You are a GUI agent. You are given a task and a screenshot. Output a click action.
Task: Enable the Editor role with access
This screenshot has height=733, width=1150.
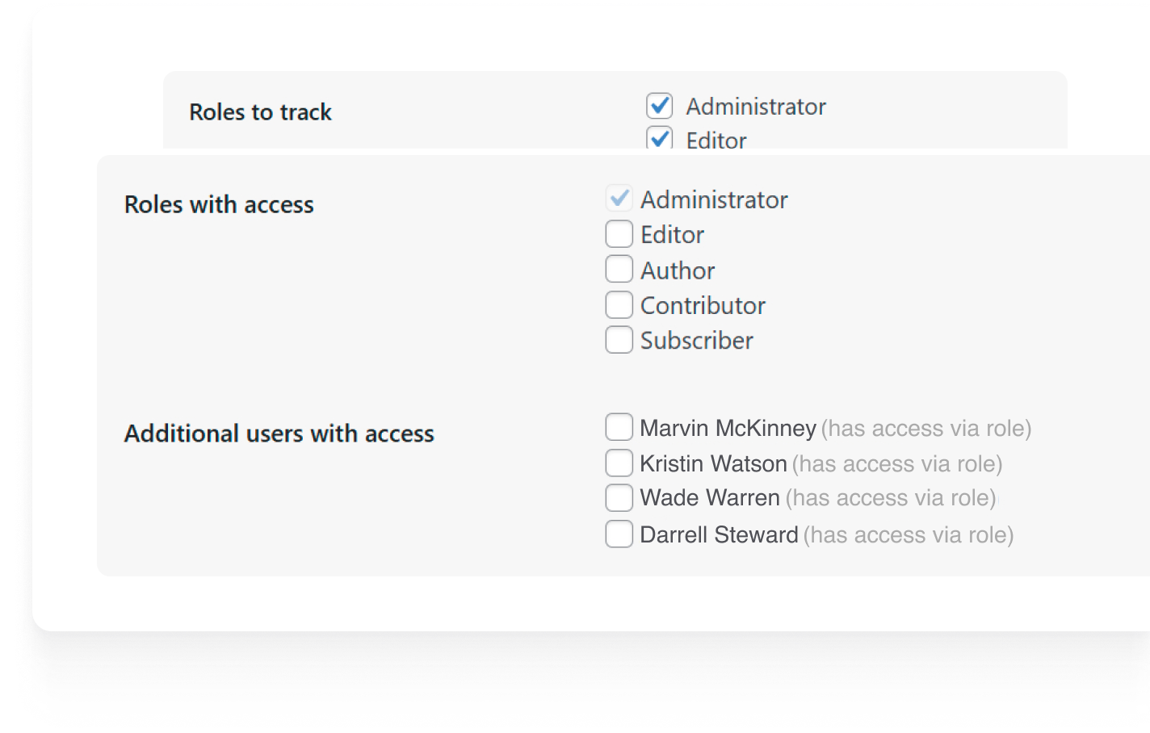point(619,233)
